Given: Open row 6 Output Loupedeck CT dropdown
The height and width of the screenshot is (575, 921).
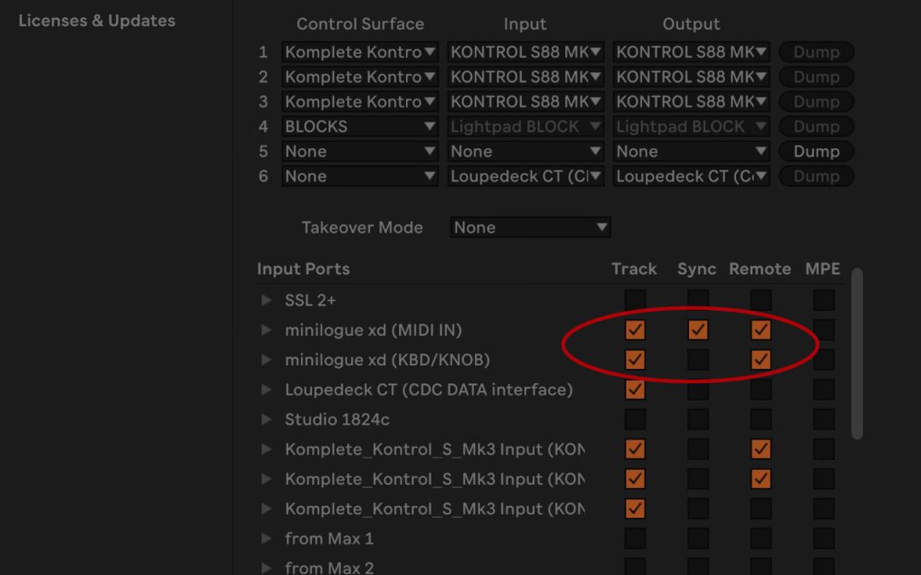Looking at the screenshot, I should point(691,176).
